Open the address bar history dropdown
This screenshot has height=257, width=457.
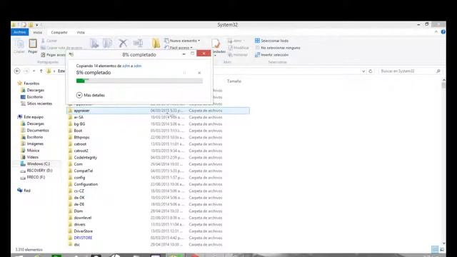(x=363, y=71)
